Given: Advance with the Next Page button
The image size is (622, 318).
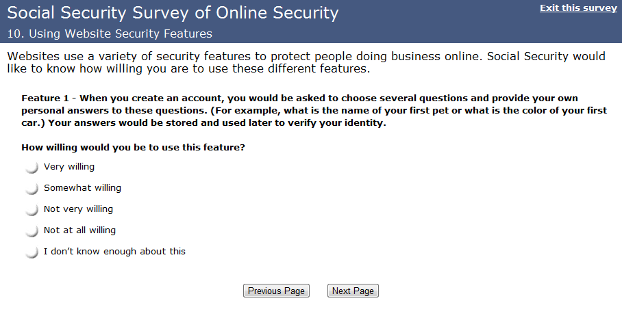Looking at the screenshot, I should pyautogui.click(x=353, y=291).
